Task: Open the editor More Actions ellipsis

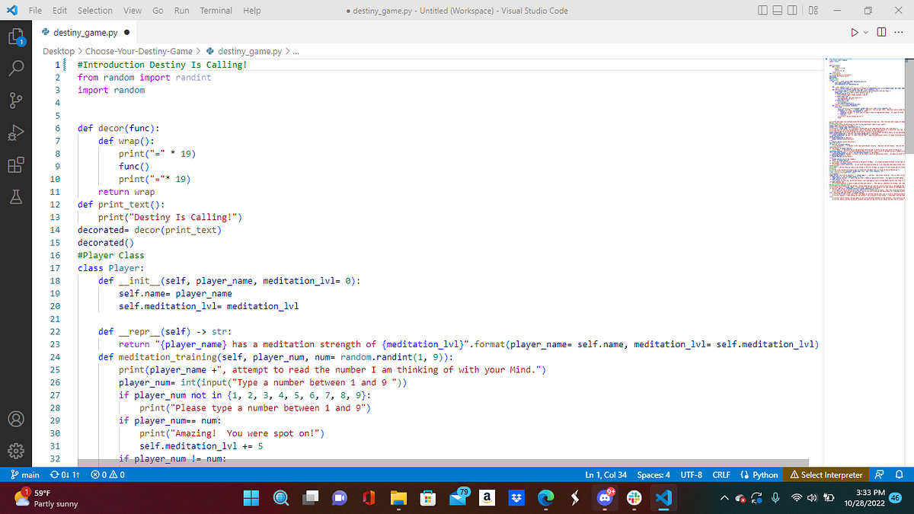Action: coord(900,33)
